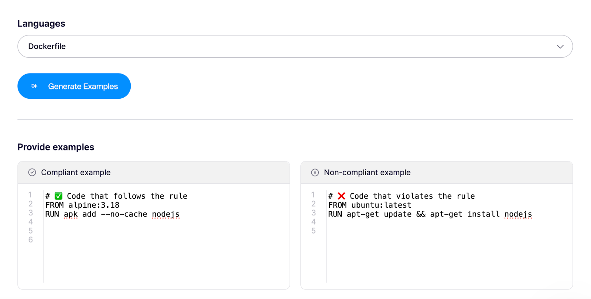This screenshot has height=299, width=591.
Task: Click the chevron arrow of Languages dropdown
Action: tap(560, 47)
